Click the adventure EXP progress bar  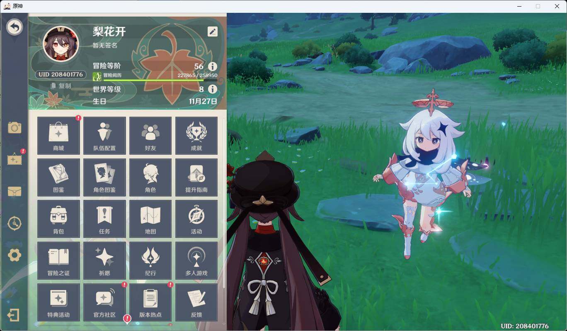point(160,80)
